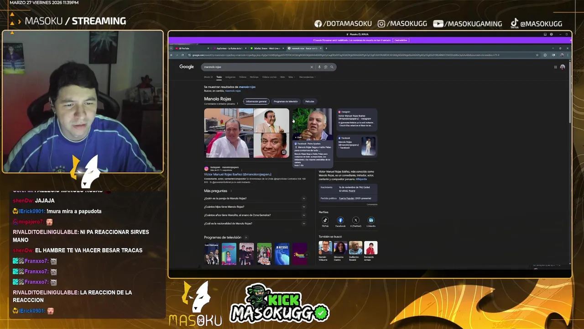584x329 pixels.
Task: Open the Google apps grid
Action: coord(555,67)
